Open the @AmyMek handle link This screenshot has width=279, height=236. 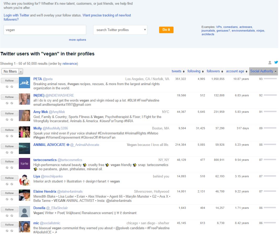click(57, 112)
